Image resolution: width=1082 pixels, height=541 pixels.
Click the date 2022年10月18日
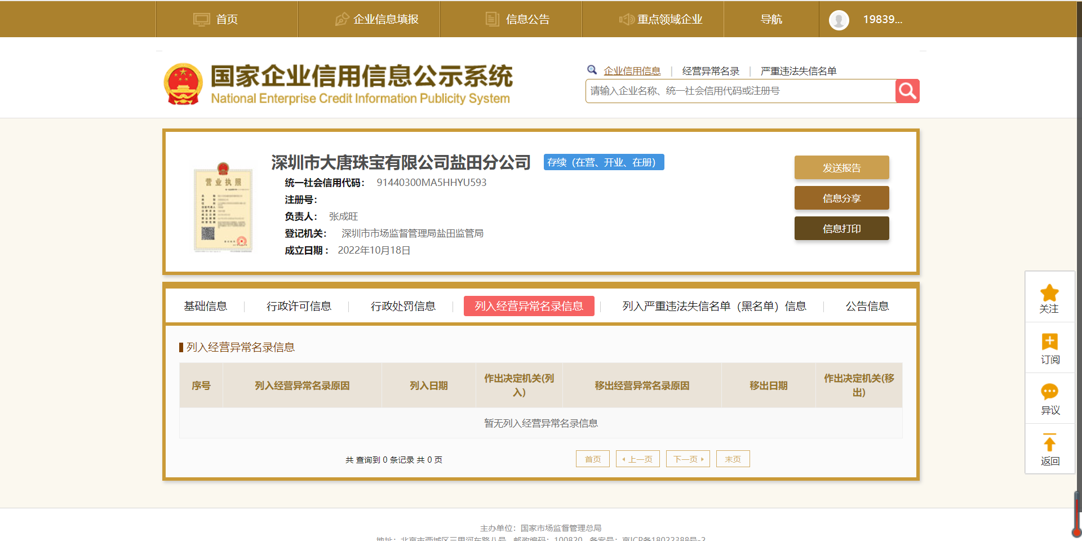point(374,250)
